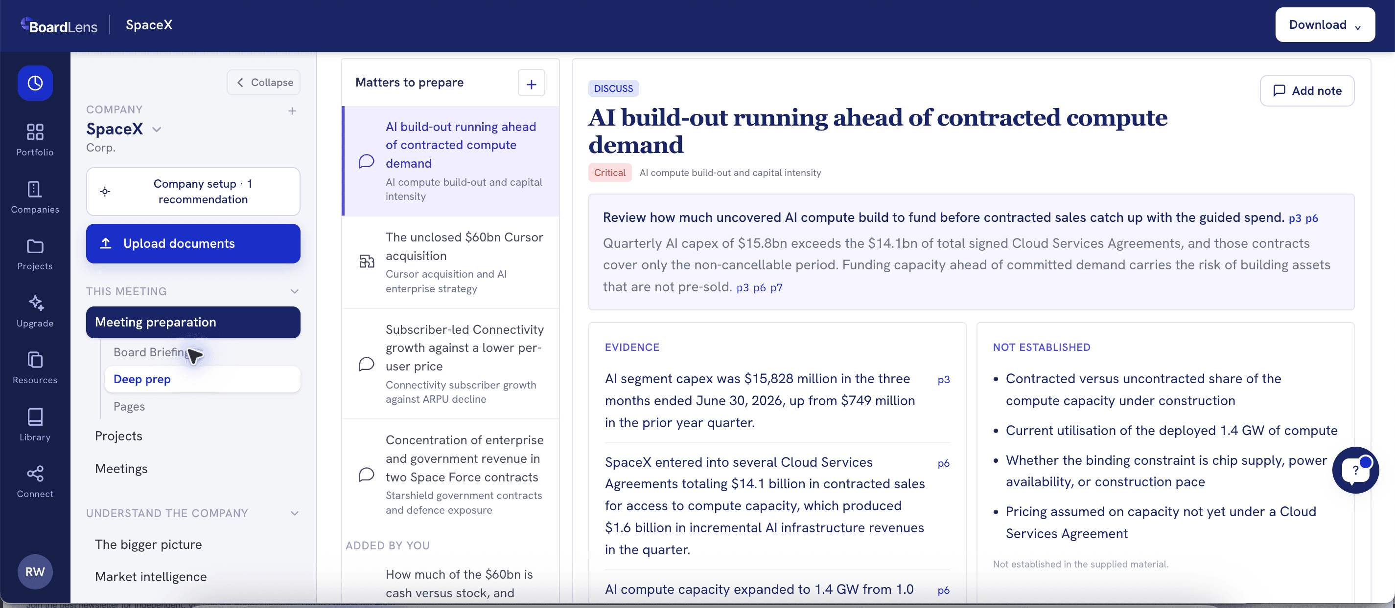
Task: Click the BoardLens logo
Action: [x=59, y=25]
